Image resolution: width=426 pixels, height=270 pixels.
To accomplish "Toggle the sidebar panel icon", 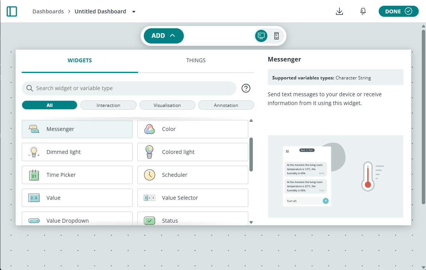I will tap(12, 11).
